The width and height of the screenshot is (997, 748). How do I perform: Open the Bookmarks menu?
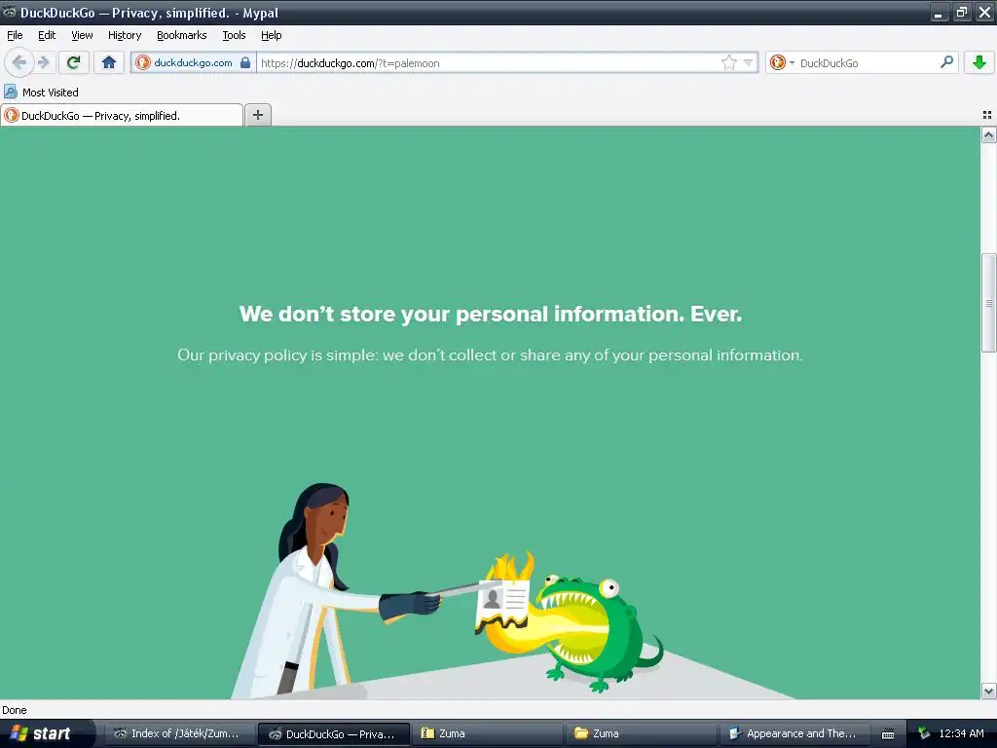pyautogui.click(x=182, y=35)
